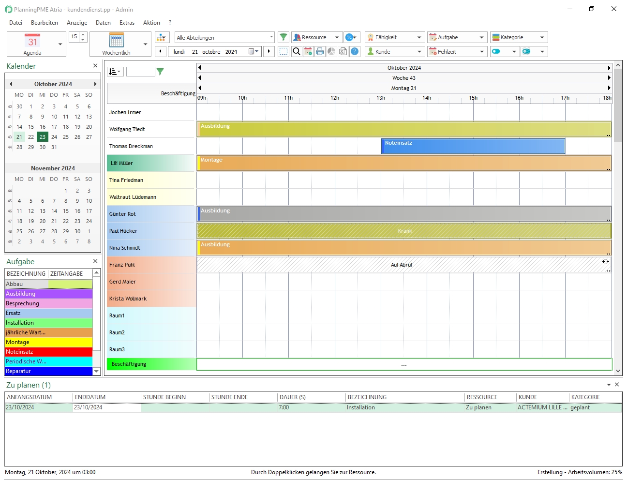Image resolution: width=627 pixels, height=480 pixels.
Task: Open help via the question mark icon
Action: coord(355,51)
